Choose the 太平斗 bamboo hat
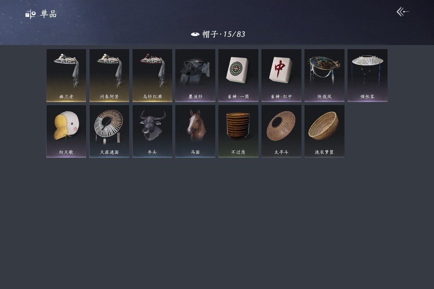The width and height of the screenshot is (434, 289). click(281, 131)
